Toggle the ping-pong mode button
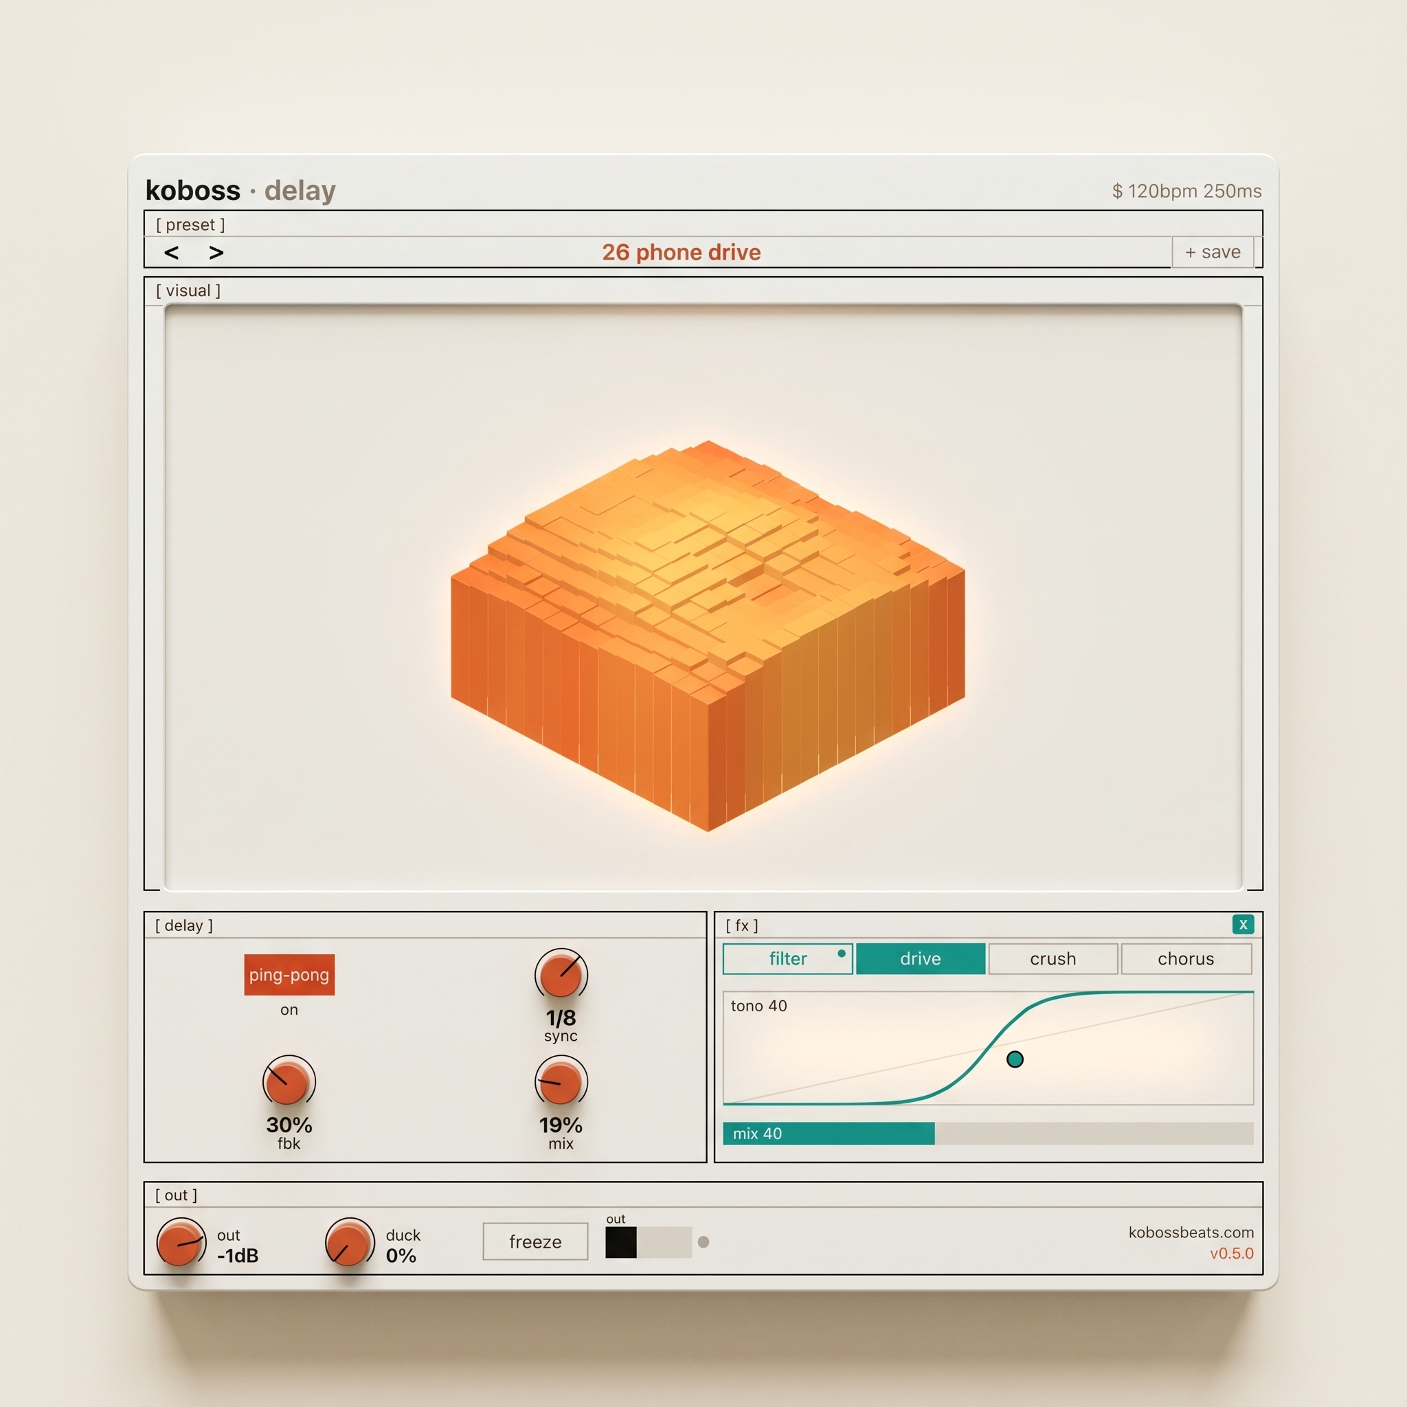The height and width of the screenshot is (1407, 1407). point(289,974)
